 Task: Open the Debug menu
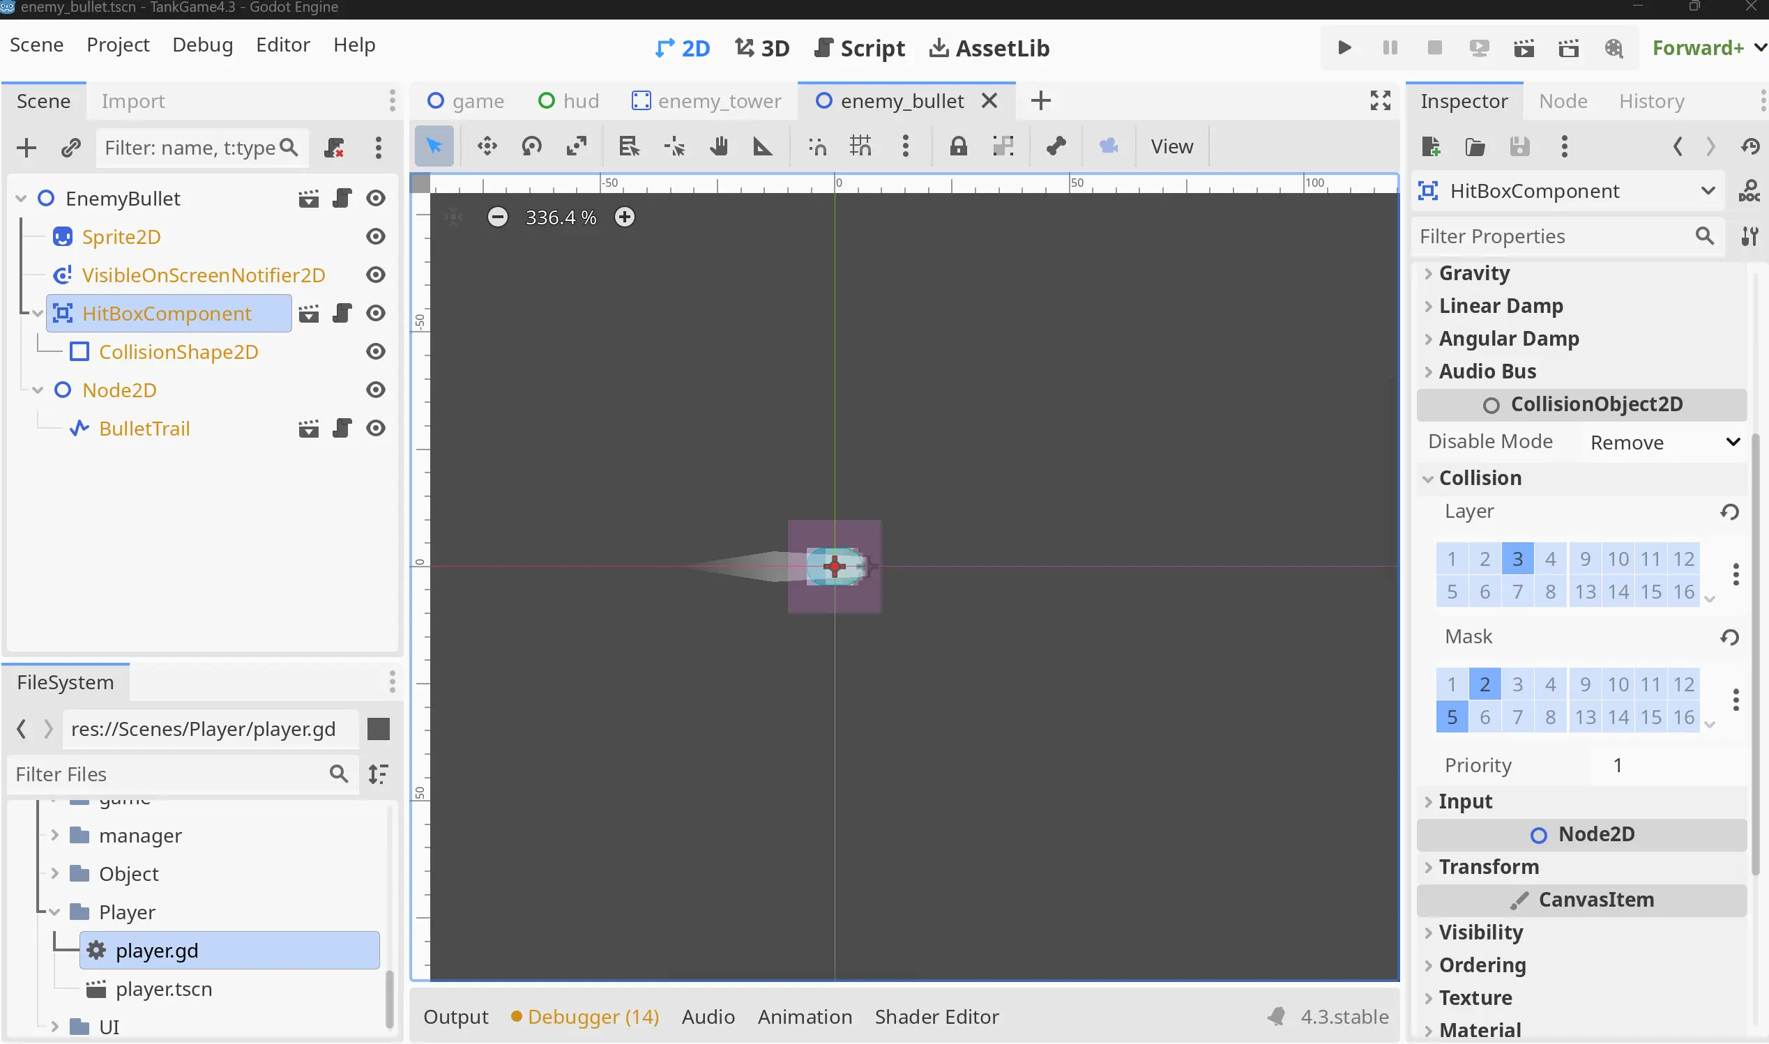203,45
